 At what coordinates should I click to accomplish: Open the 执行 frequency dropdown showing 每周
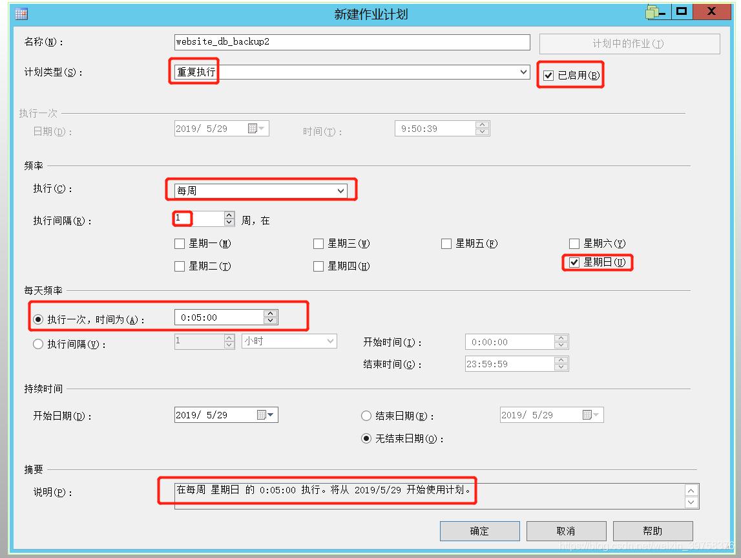coord(340,190)
